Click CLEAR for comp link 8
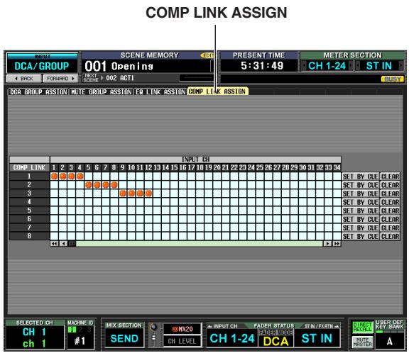 [390, 236]
